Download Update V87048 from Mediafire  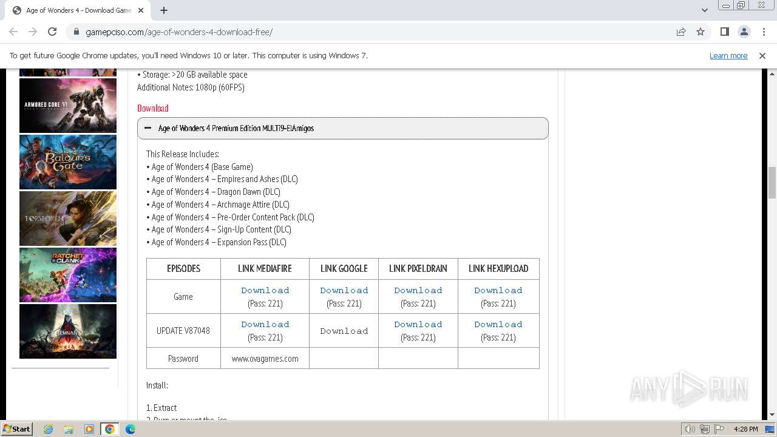[x=265, y=324]
